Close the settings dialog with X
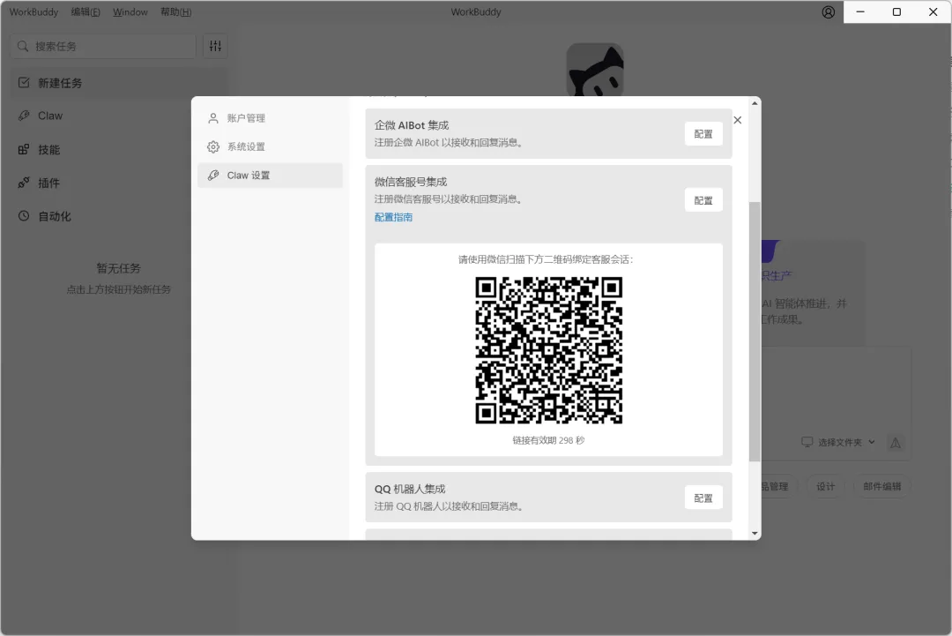The height and width of the screenshot is (636, 952). click(738, 120)
